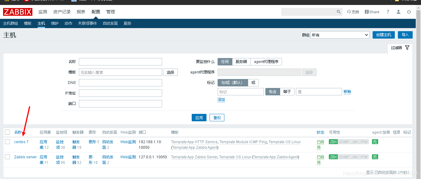Click the 移除 tag link
Image resolution: width=421 pixels, height=179 pixels.
[347, 92]
